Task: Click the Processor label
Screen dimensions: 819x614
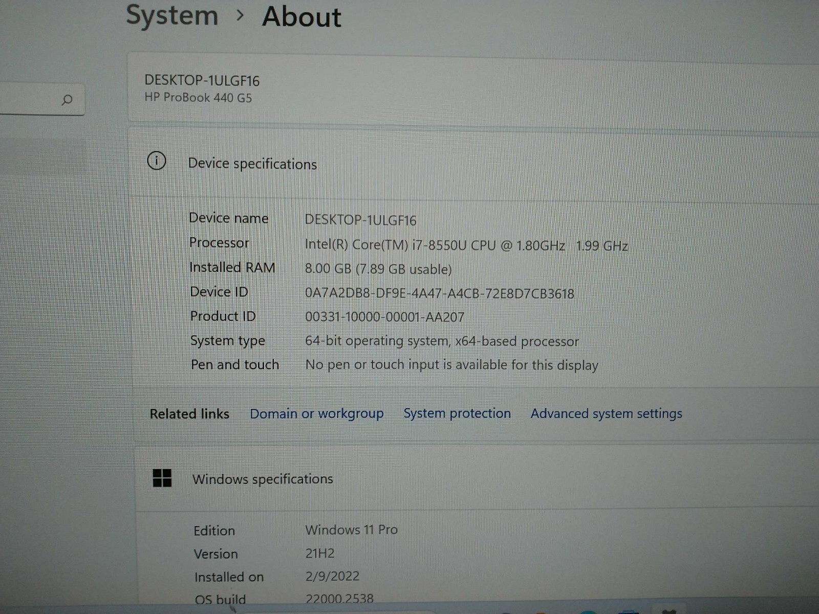Action: (219, 243)
